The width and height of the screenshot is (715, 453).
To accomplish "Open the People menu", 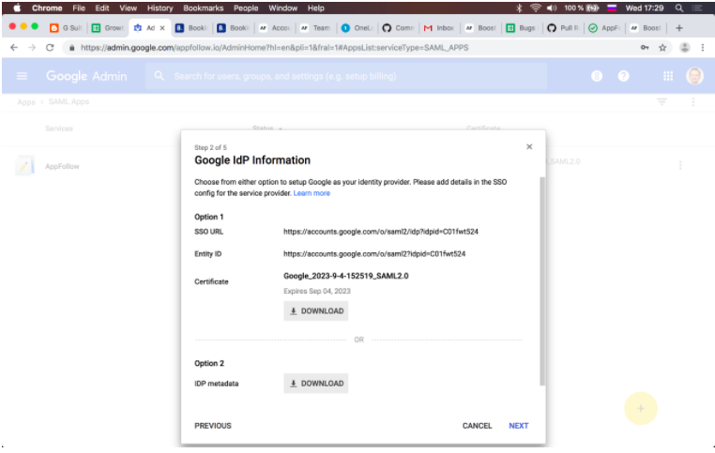I will pos(246,8).
